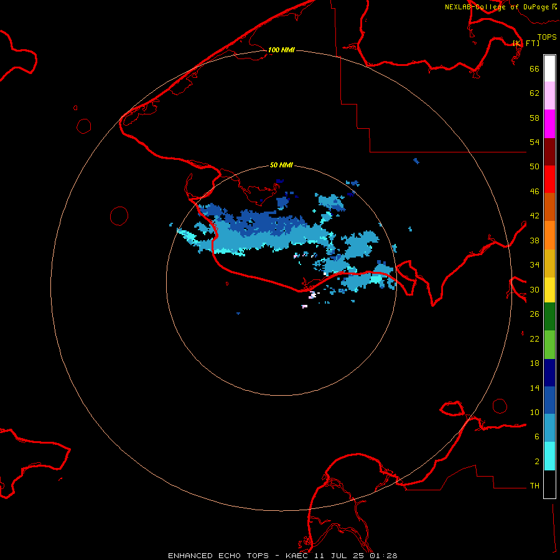Select the white legend color swatch
The image size is (560, 560).
[549, 68]
